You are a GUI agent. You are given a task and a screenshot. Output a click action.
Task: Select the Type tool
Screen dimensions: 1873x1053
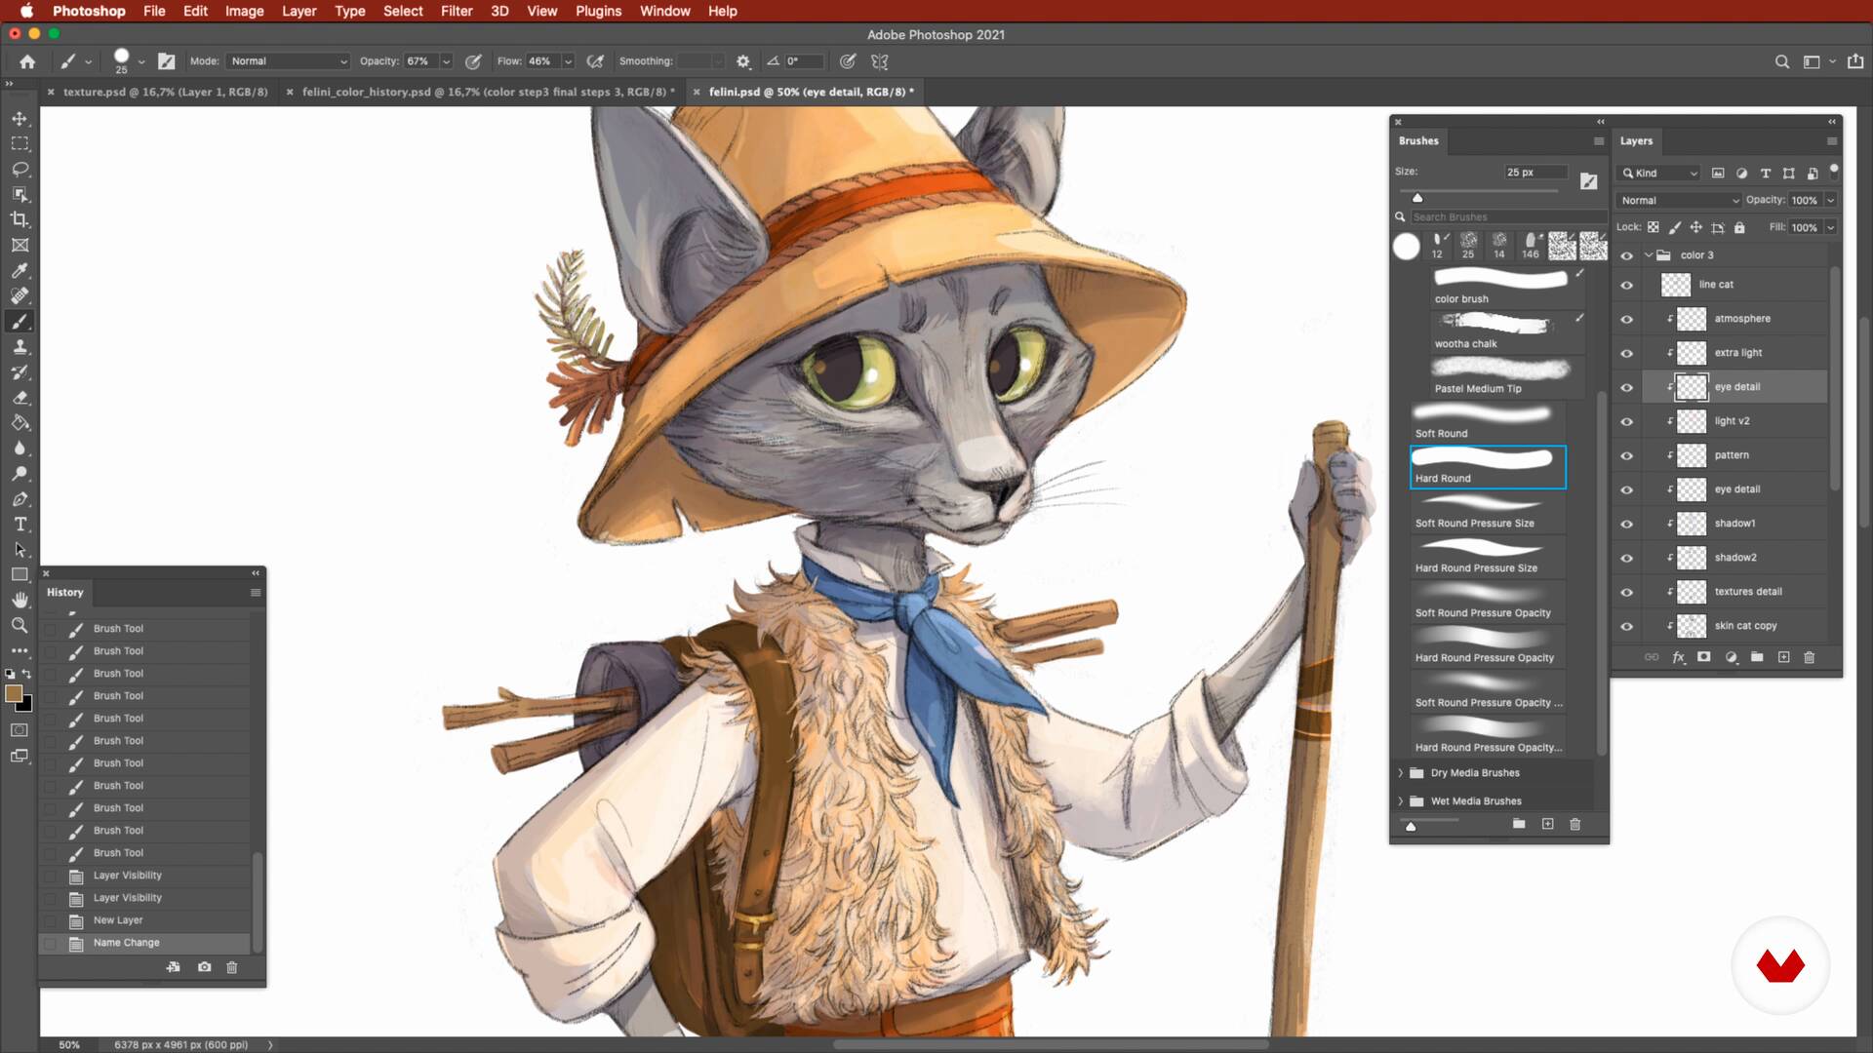(20, 525)
